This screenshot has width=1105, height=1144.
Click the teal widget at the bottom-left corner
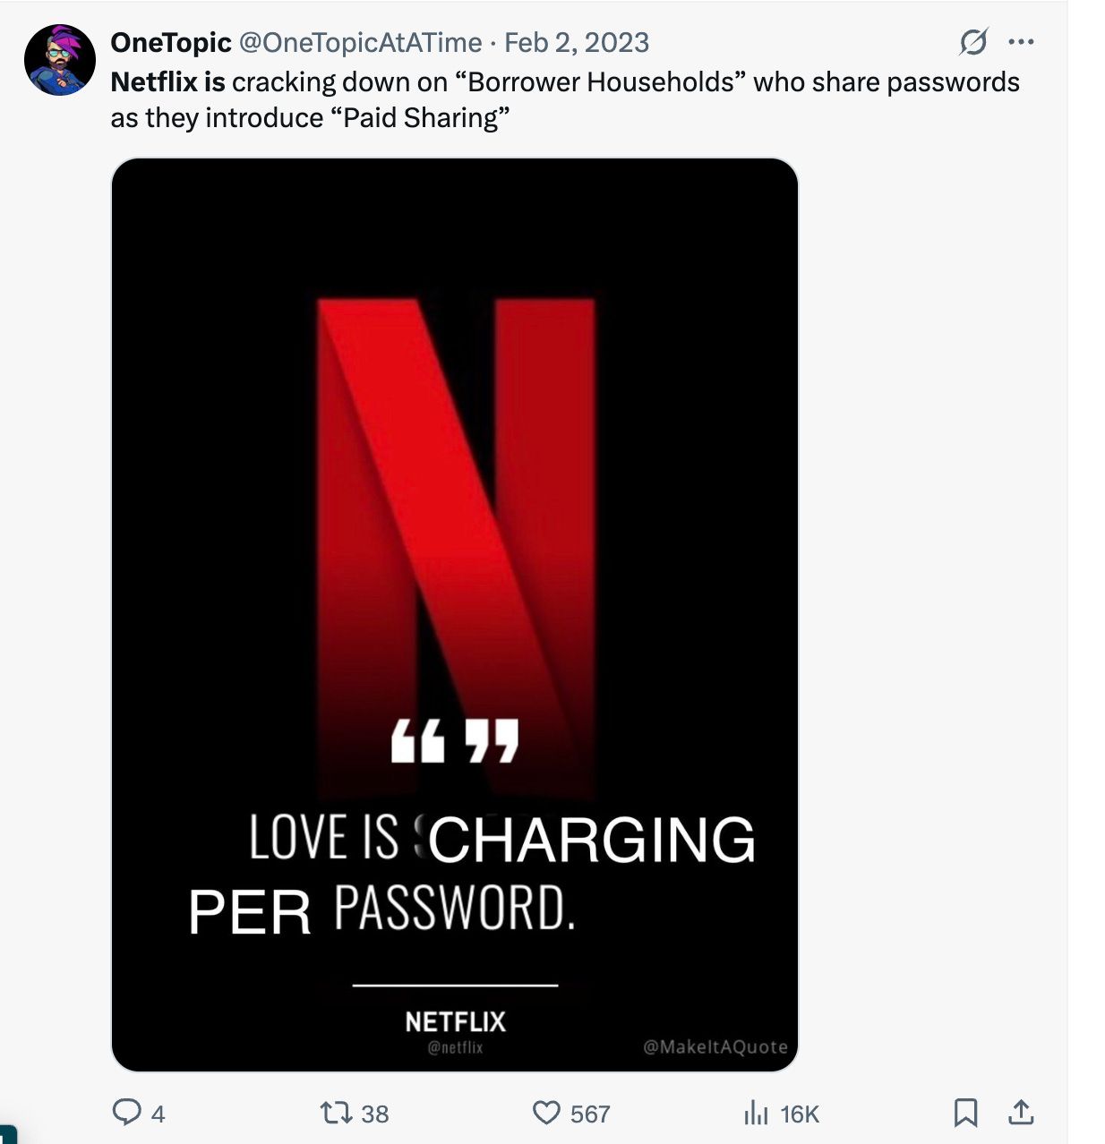pyautogui.click(x=8, y=1135)
